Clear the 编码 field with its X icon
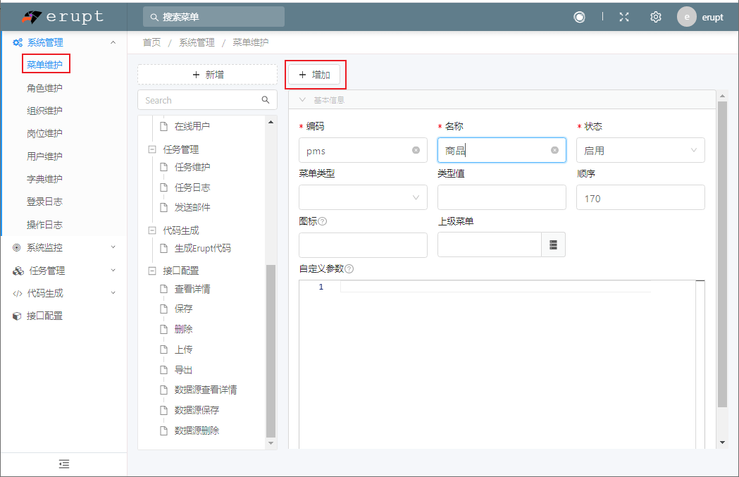The height and width of the screenshot is (477, 739). click(416, 150)
